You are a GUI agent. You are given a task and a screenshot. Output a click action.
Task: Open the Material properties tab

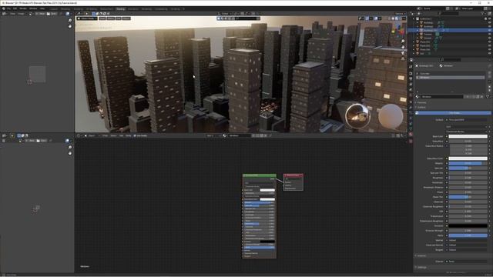click(411, 135)
